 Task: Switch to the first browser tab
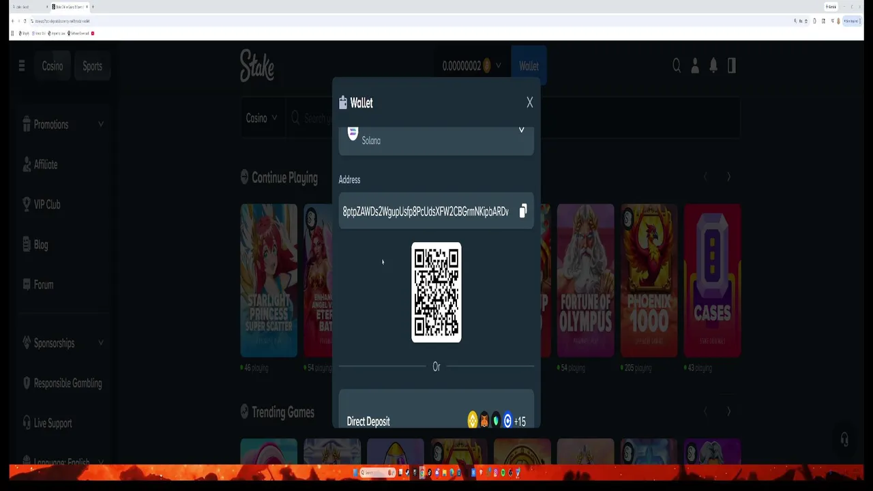pos(30,7)
